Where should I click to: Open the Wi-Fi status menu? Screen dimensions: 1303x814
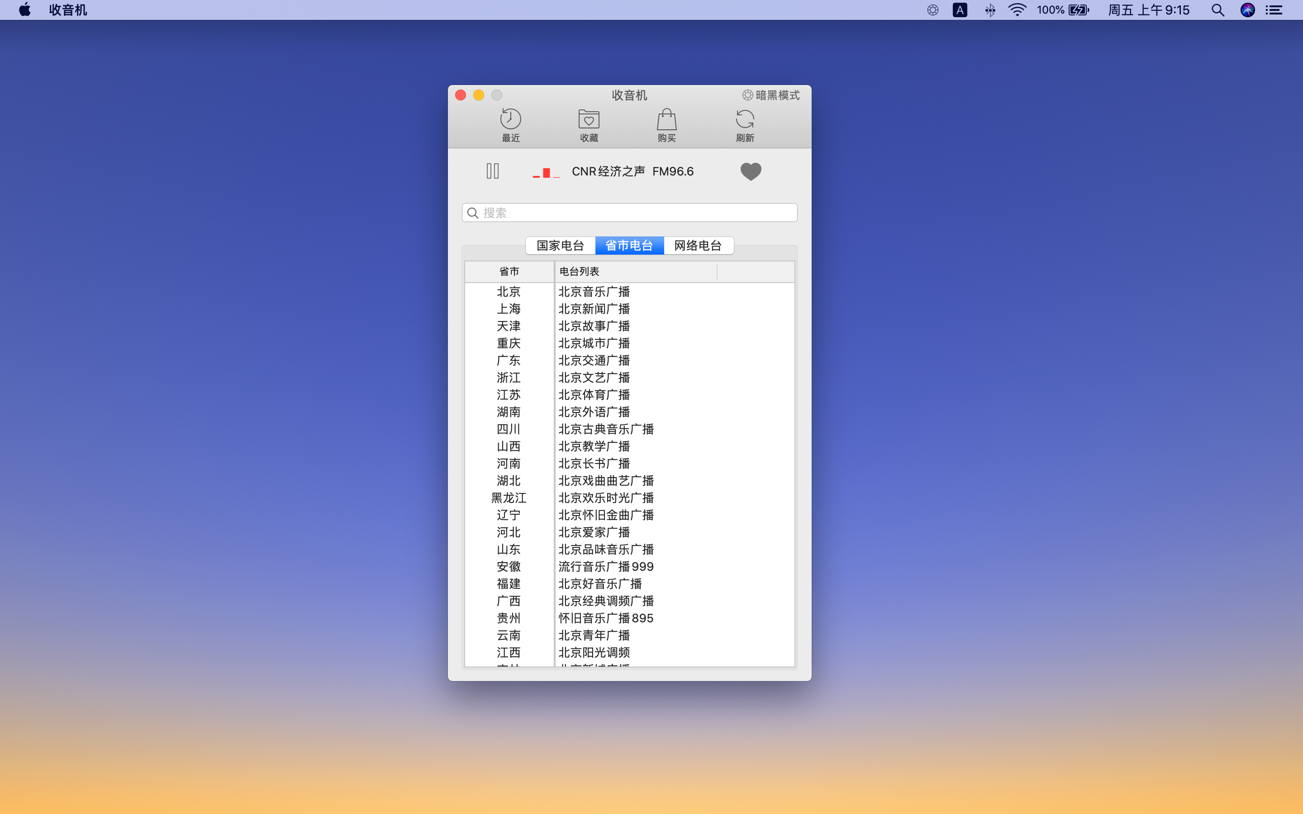(1017, 10)
